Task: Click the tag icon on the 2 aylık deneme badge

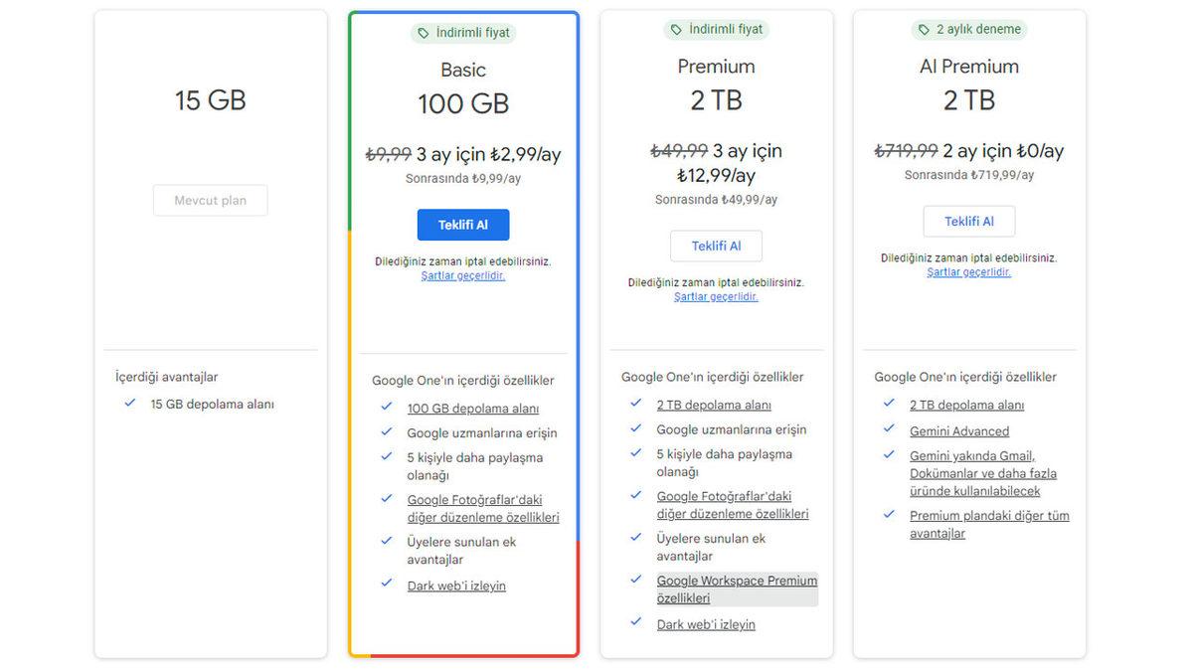Action: point(924,29)
